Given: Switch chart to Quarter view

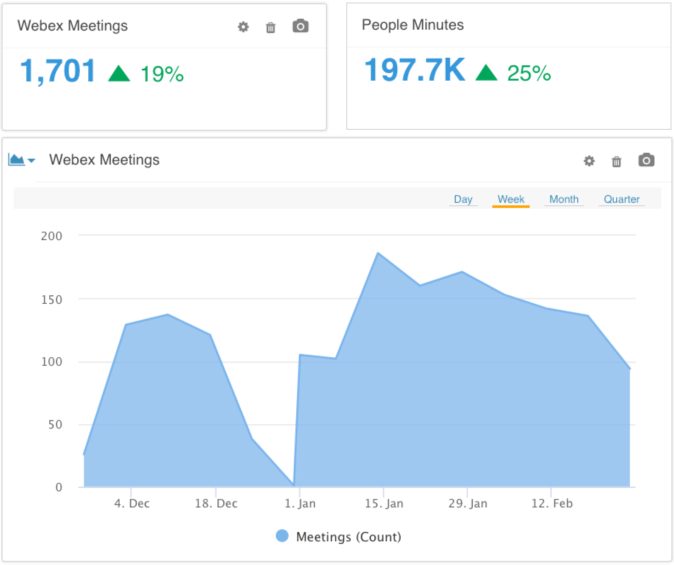Looking at the screenshot, I should point(621,199).
